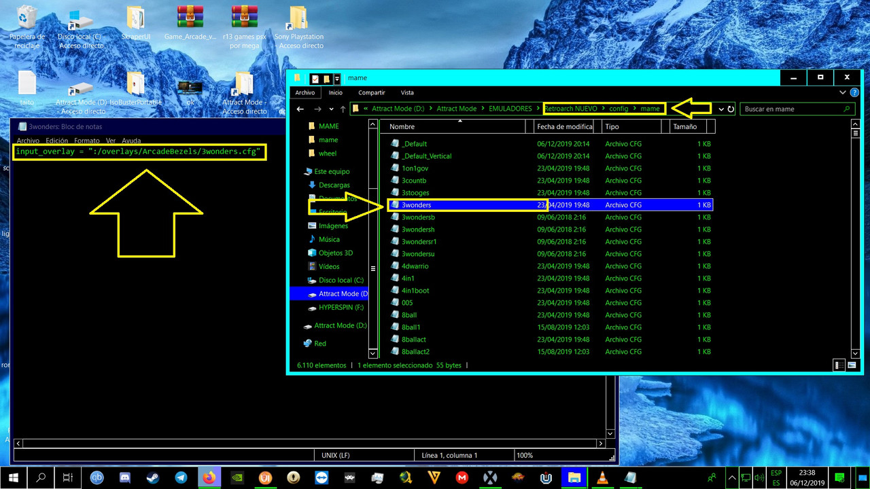Open the SkraperUI desktop folder
The height and width of the screenshot is (489, 870).
[x=136, y=23]
